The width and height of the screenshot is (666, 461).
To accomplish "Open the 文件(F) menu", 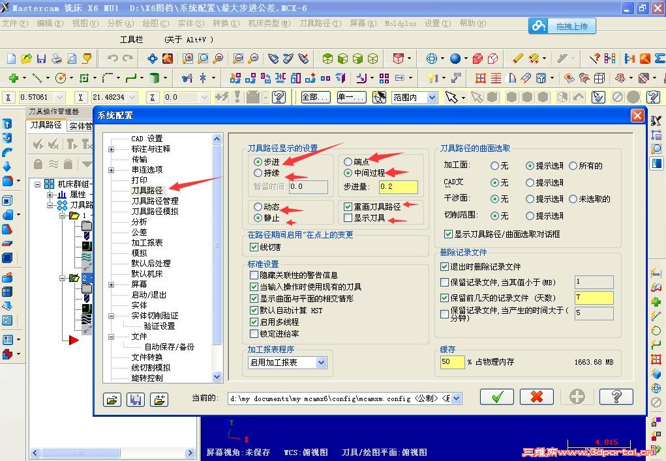I will [x=15, y=23].
